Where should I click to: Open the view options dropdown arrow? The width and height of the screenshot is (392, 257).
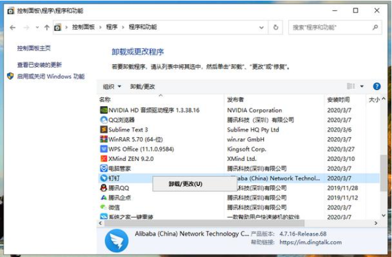tap(362, 86)
